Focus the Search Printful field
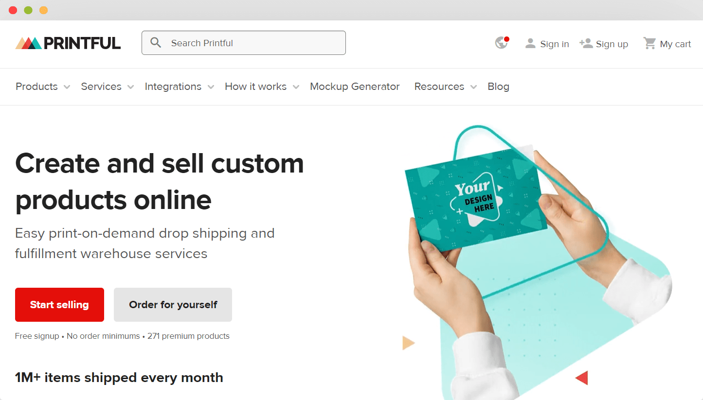 244,43
